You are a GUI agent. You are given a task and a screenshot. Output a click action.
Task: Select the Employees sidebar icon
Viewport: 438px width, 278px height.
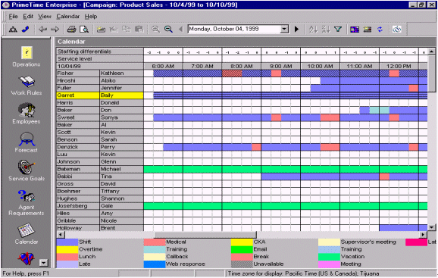(27, 110)
